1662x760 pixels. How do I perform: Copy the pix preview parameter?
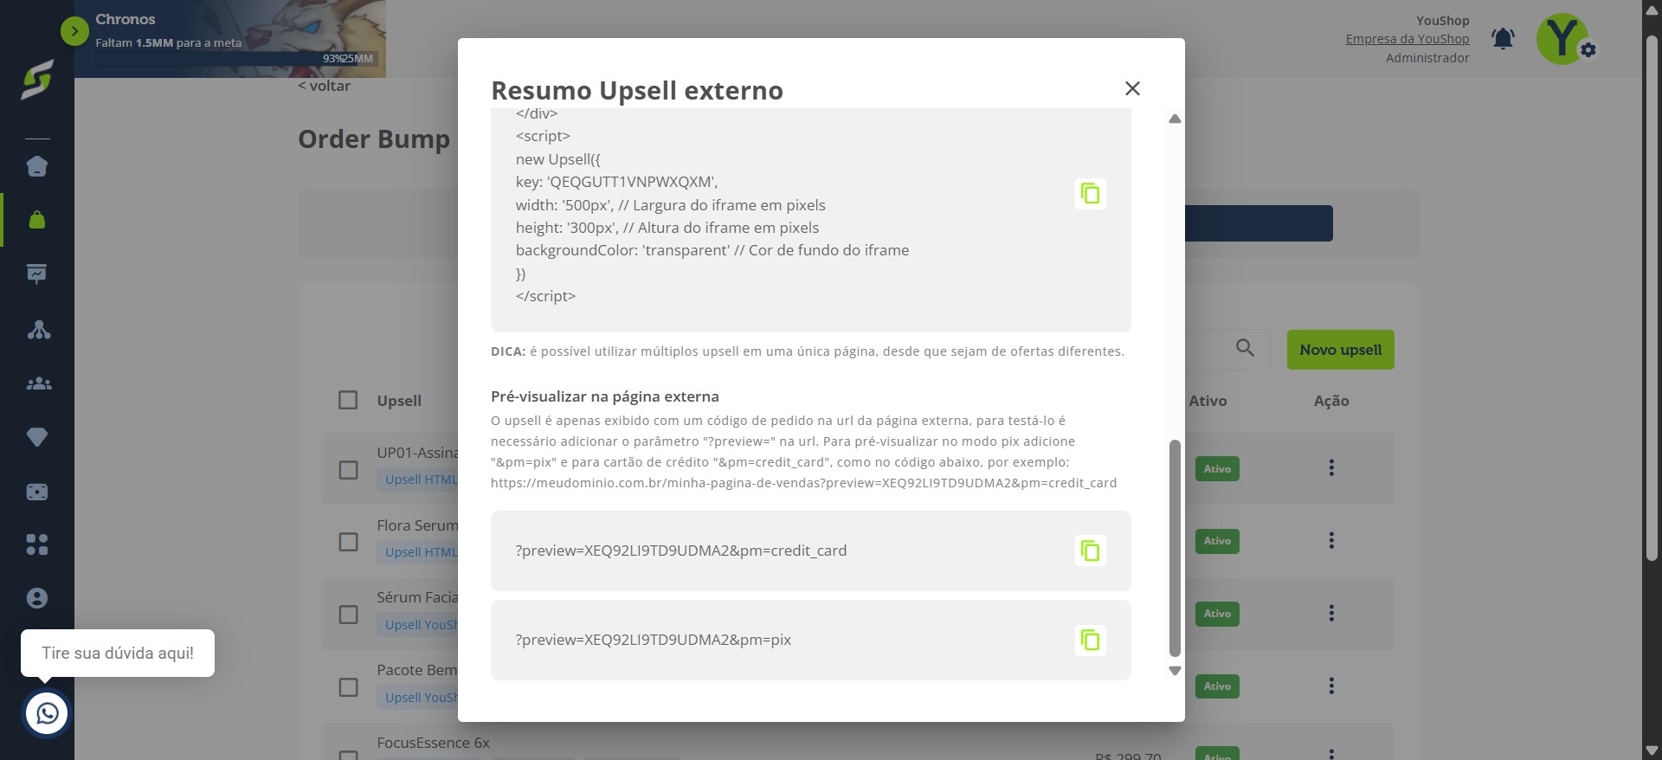pos(1090,640)
